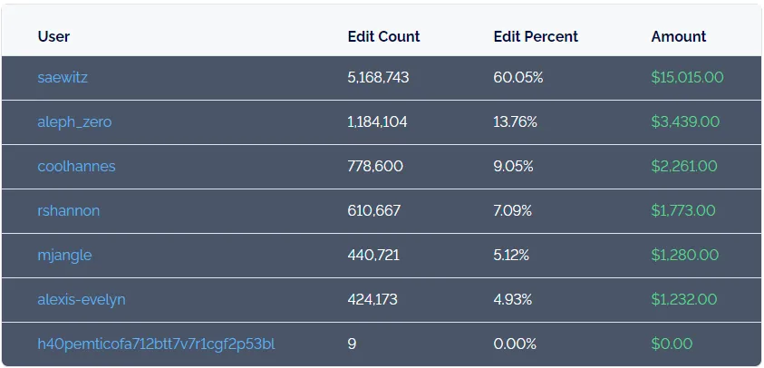Open rshannon's user link
The width and height of the screenshot is (764, 368).
pos(69,210)
